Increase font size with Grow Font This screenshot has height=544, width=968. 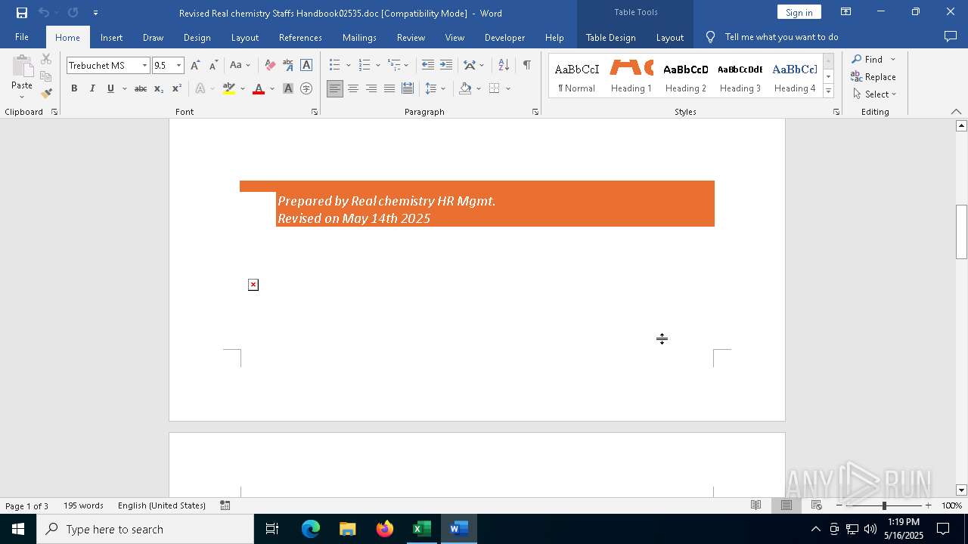(195, 65)
